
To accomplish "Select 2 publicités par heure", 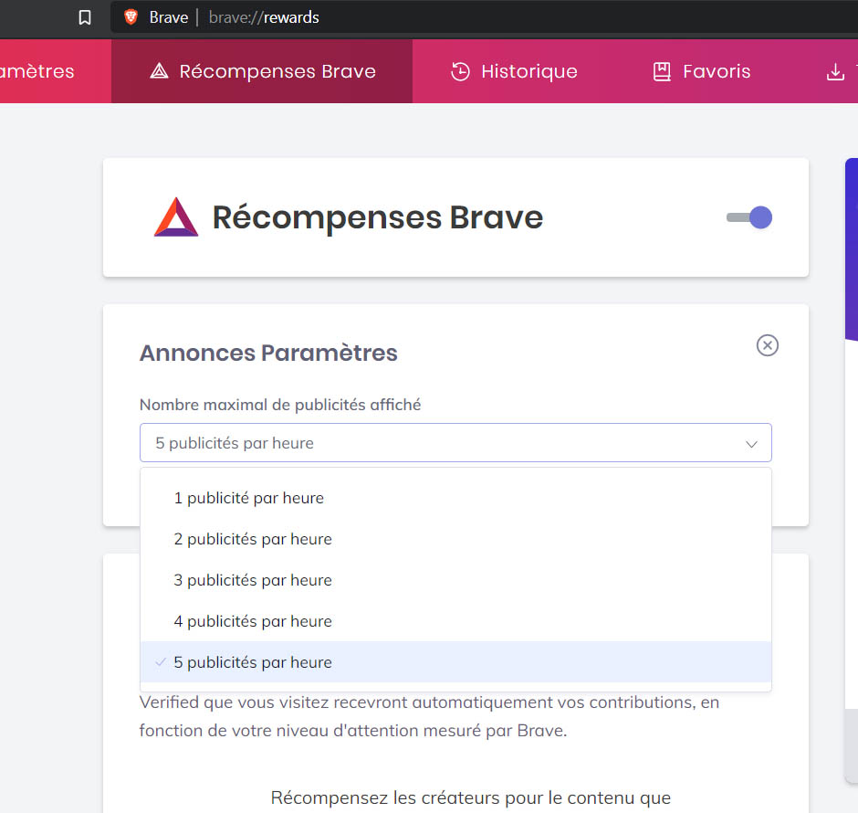I will [x=455, y=539].
